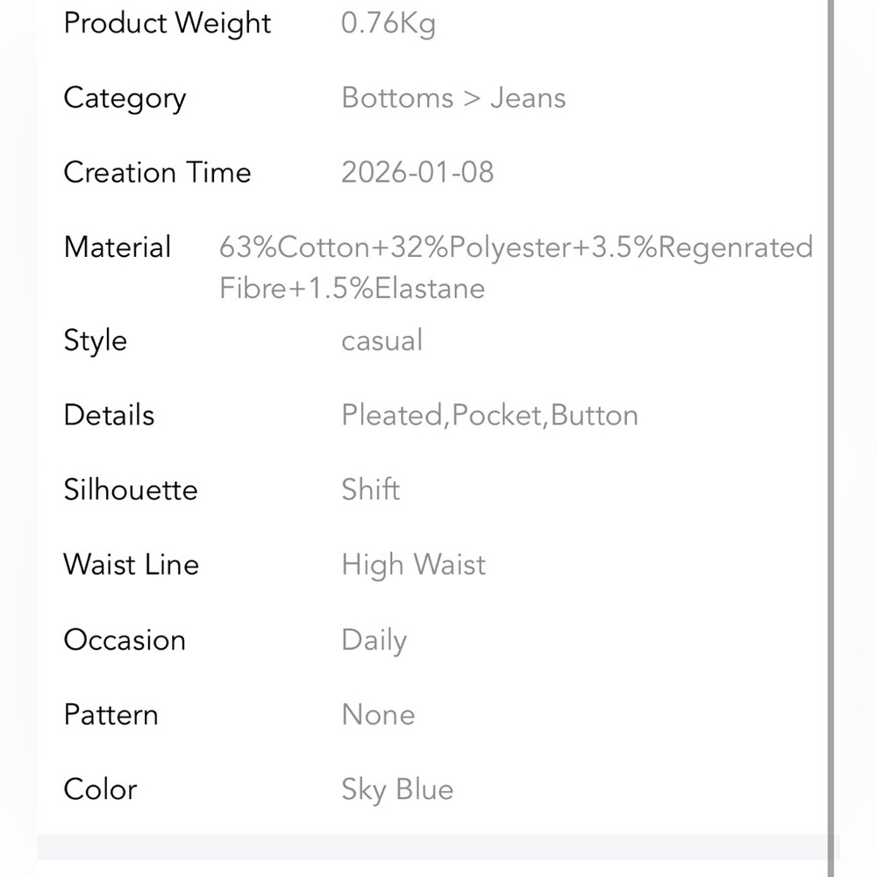
Task: Select the High Waist value
Action: coord(413,565)
